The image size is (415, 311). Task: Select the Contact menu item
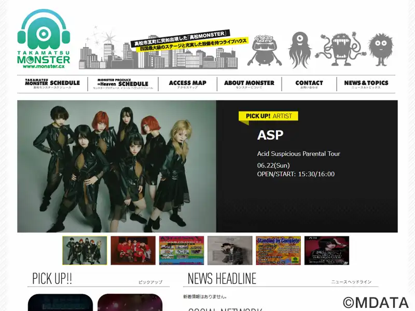click(x=309, y=84)
